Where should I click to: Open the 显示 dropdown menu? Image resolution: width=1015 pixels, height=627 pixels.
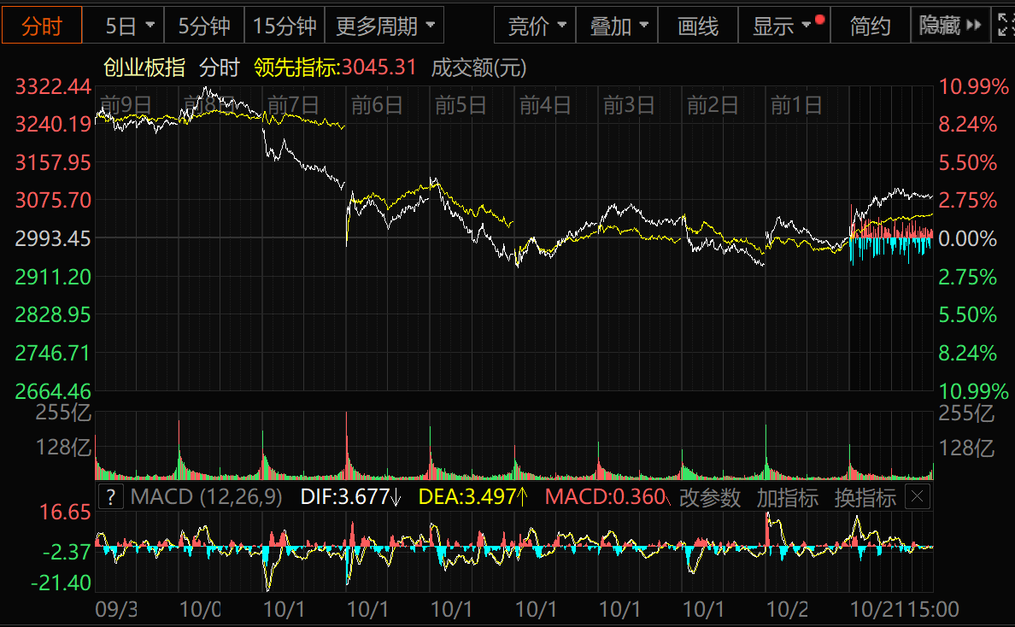(783, 26)
